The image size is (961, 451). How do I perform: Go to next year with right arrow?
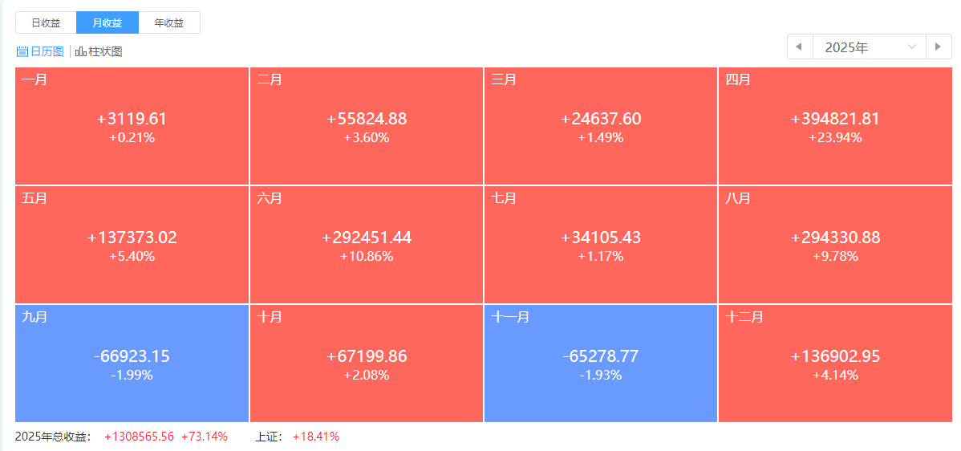click(x=939, y=47)
